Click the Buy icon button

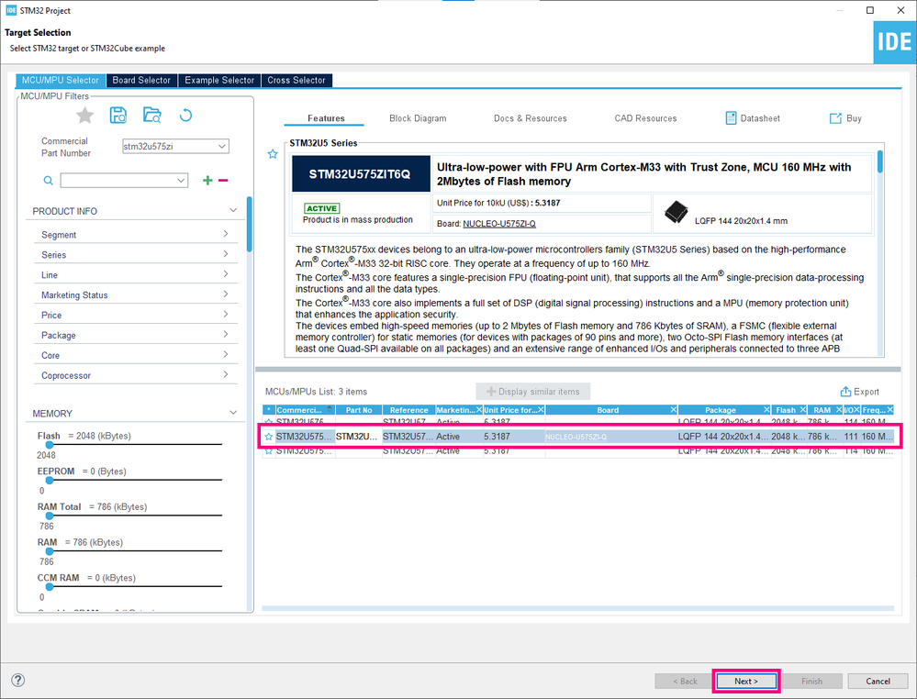(845, 118)
